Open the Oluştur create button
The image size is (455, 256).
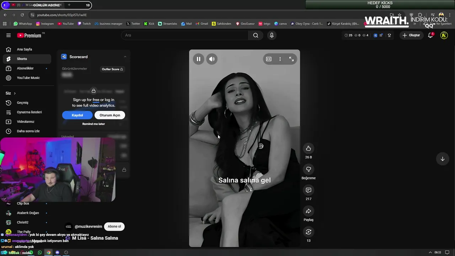coord(411,35)
